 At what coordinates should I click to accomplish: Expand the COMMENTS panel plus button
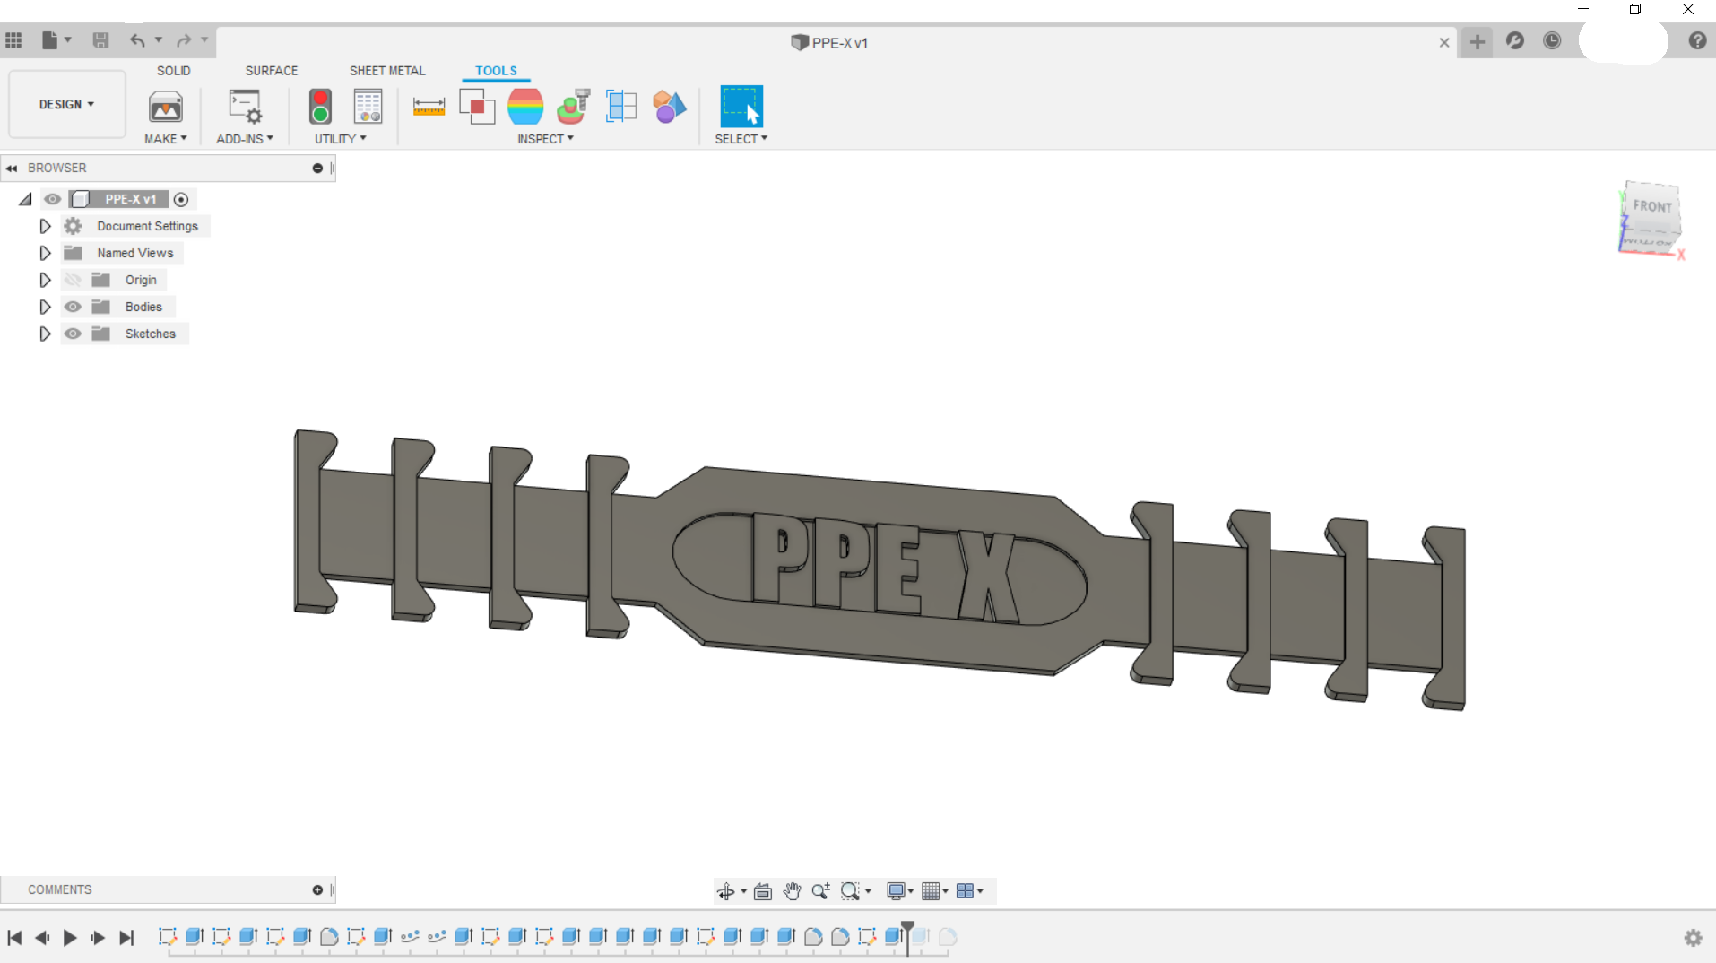[317, 889]
